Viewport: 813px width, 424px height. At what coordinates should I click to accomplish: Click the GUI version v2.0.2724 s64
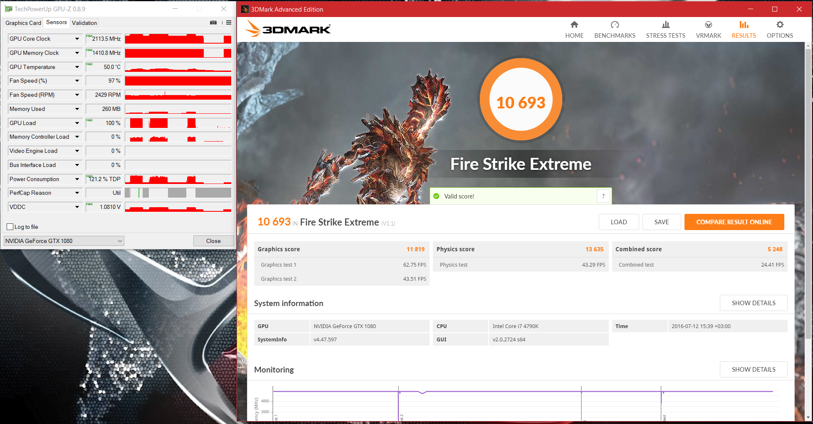coord(509,339)
